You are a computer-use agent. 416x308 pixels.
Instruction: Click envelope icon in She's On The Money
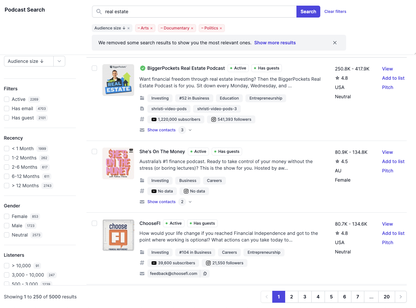(x=142, y=202)
